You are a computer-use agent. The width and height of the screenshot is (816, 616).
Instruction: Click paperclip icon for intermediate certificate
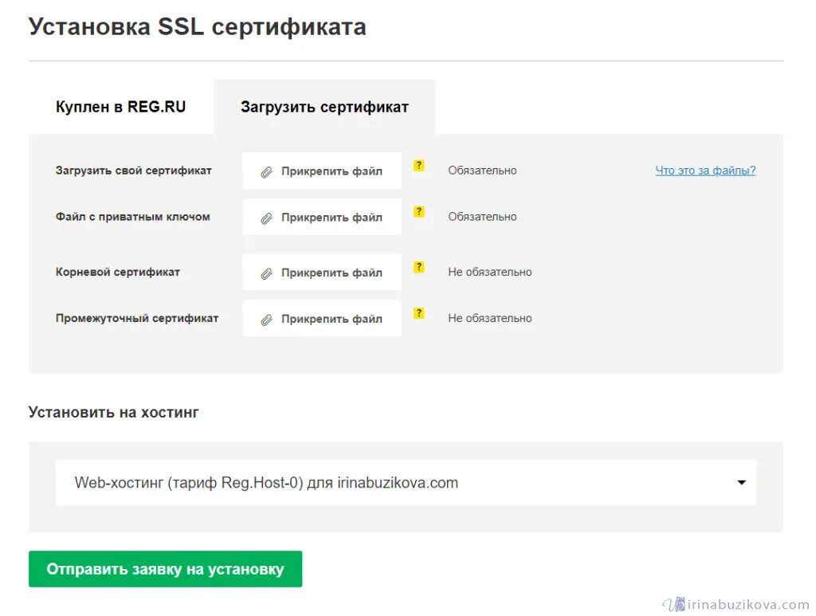[266, 320]
